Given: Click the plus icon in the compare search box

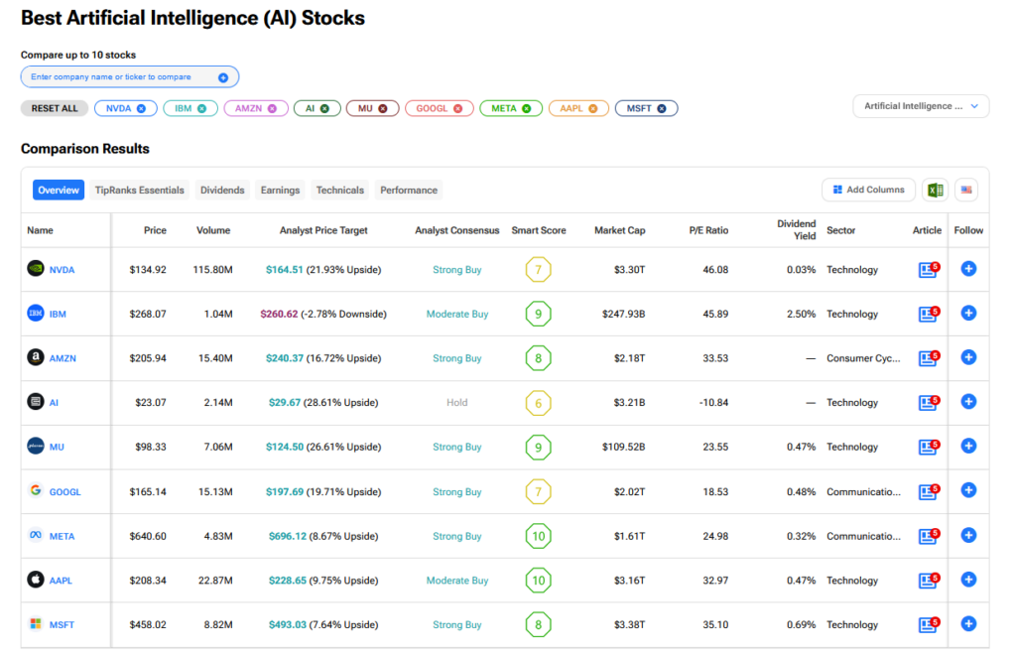Looking at the screenshot, I should pos(223,77).
